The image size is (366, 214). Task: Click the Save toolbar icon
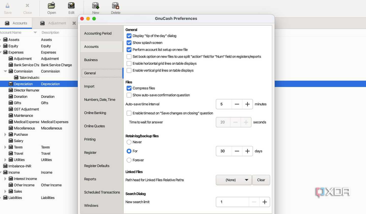point(8,5)
